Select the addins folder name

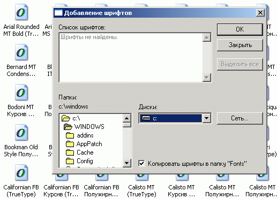[x=85, y=135]
